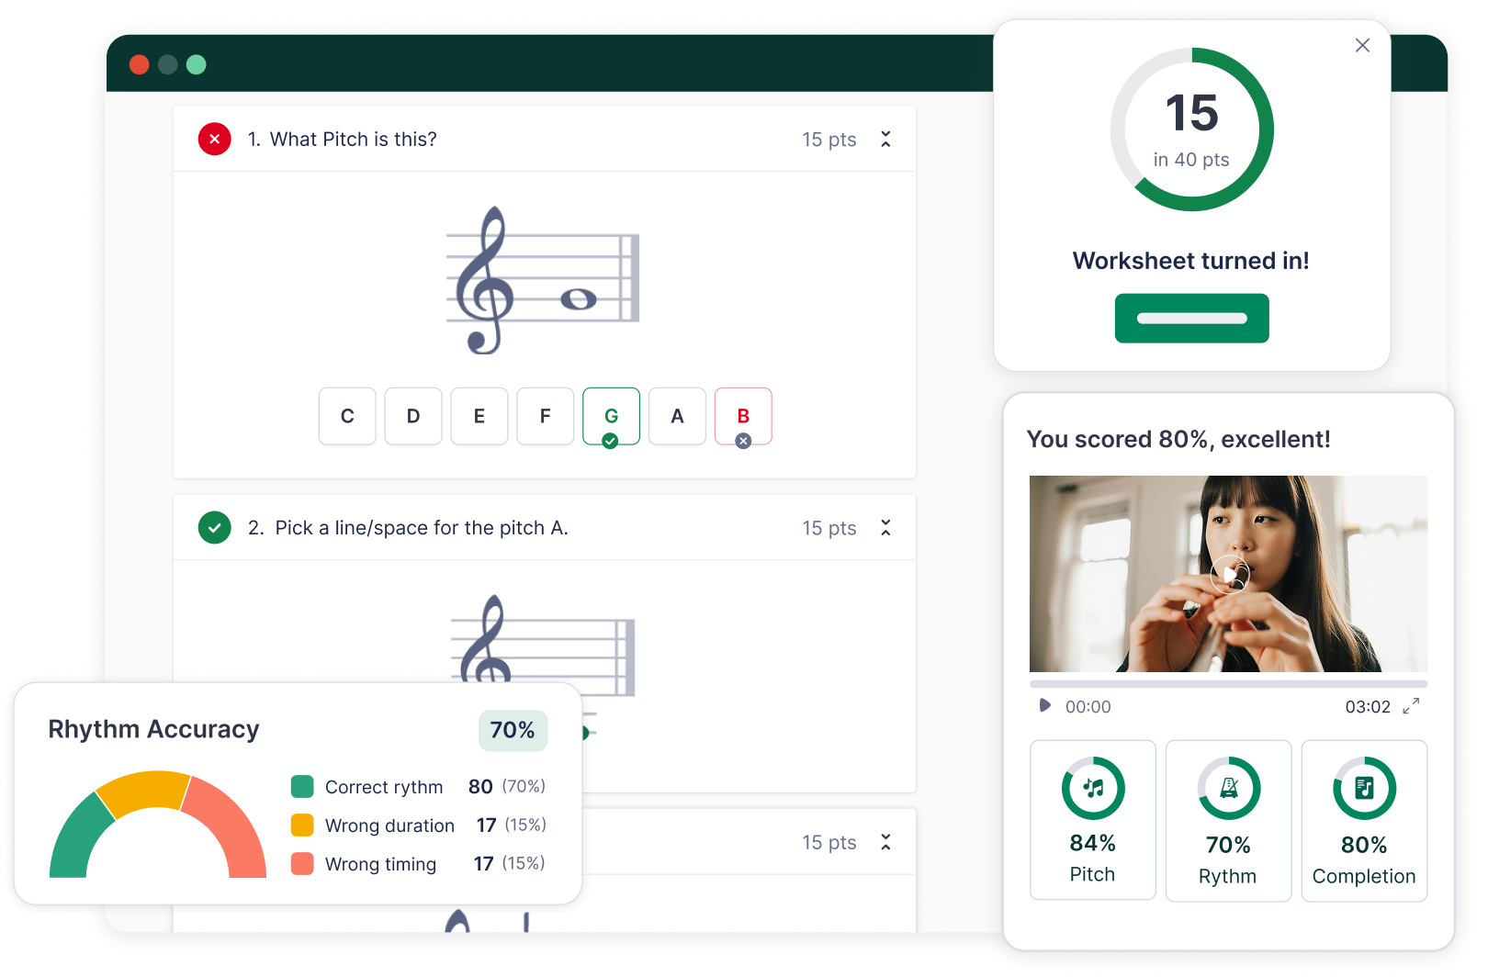Collapse the third question's 15 pts section

pyautogui.click(x=885, y=842)
